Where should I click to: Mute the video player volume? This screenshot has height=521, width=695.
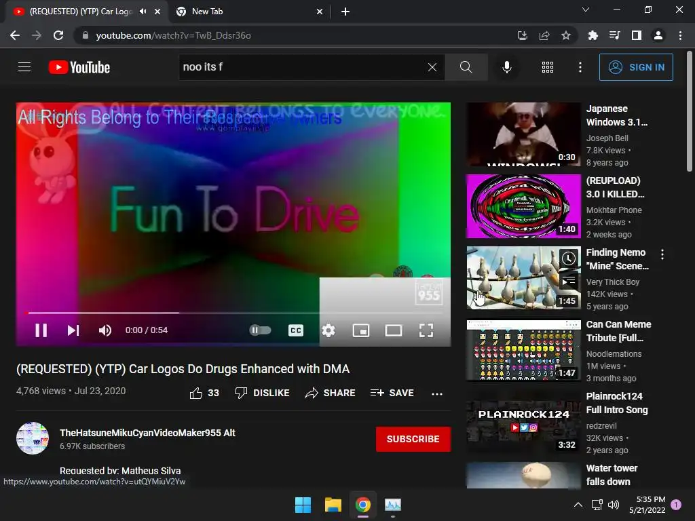105,330
